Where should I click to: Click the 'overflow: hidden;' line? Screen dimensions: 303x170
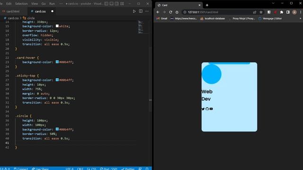point(38,35)
